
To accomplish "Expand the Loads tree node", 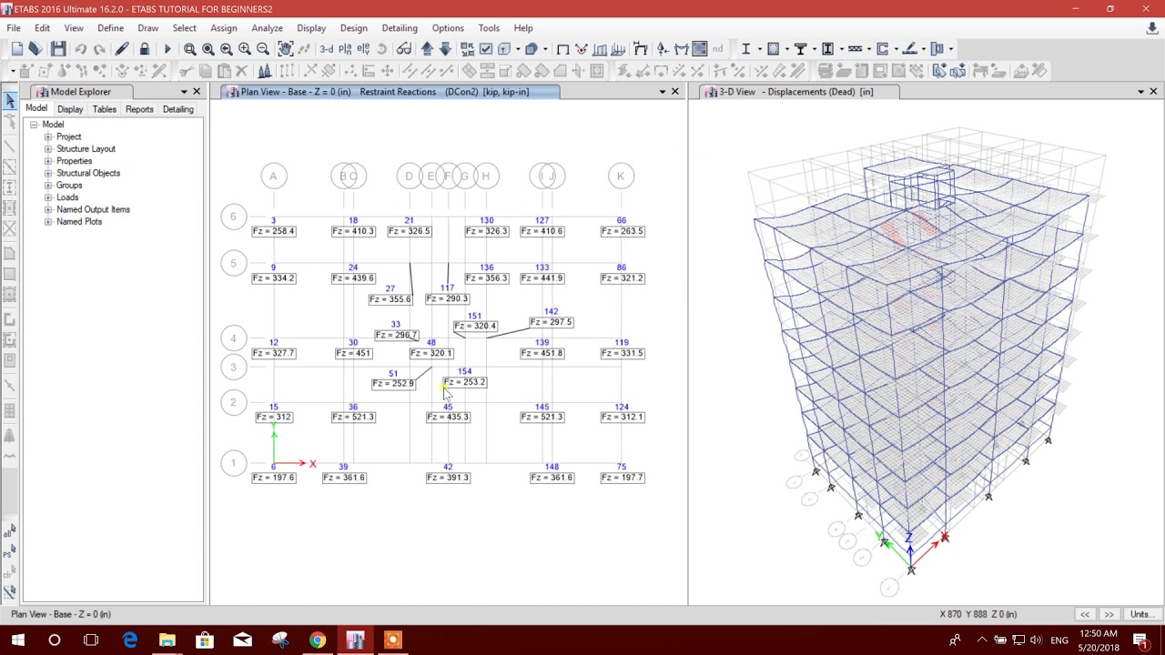I will (x=47, y=196).
